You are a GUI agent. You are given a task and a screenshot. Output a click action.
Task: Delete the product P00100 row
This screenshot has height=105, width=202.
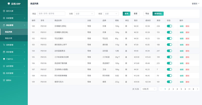pyautogui.click(x=187, y=26)
